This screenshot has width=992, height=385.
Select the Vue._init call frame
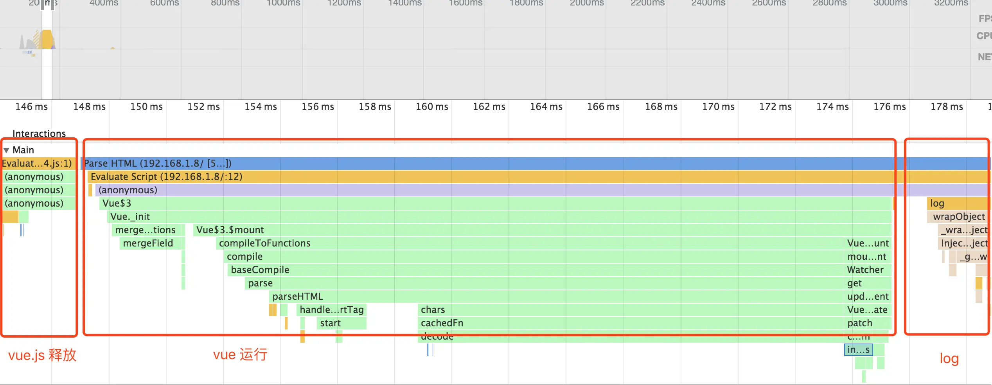point(499,216)
